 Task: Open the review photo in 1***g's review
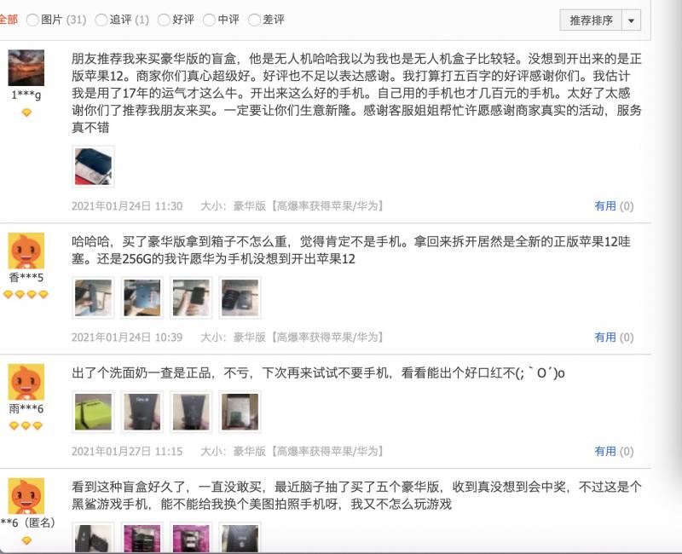(x=93, y=166)
